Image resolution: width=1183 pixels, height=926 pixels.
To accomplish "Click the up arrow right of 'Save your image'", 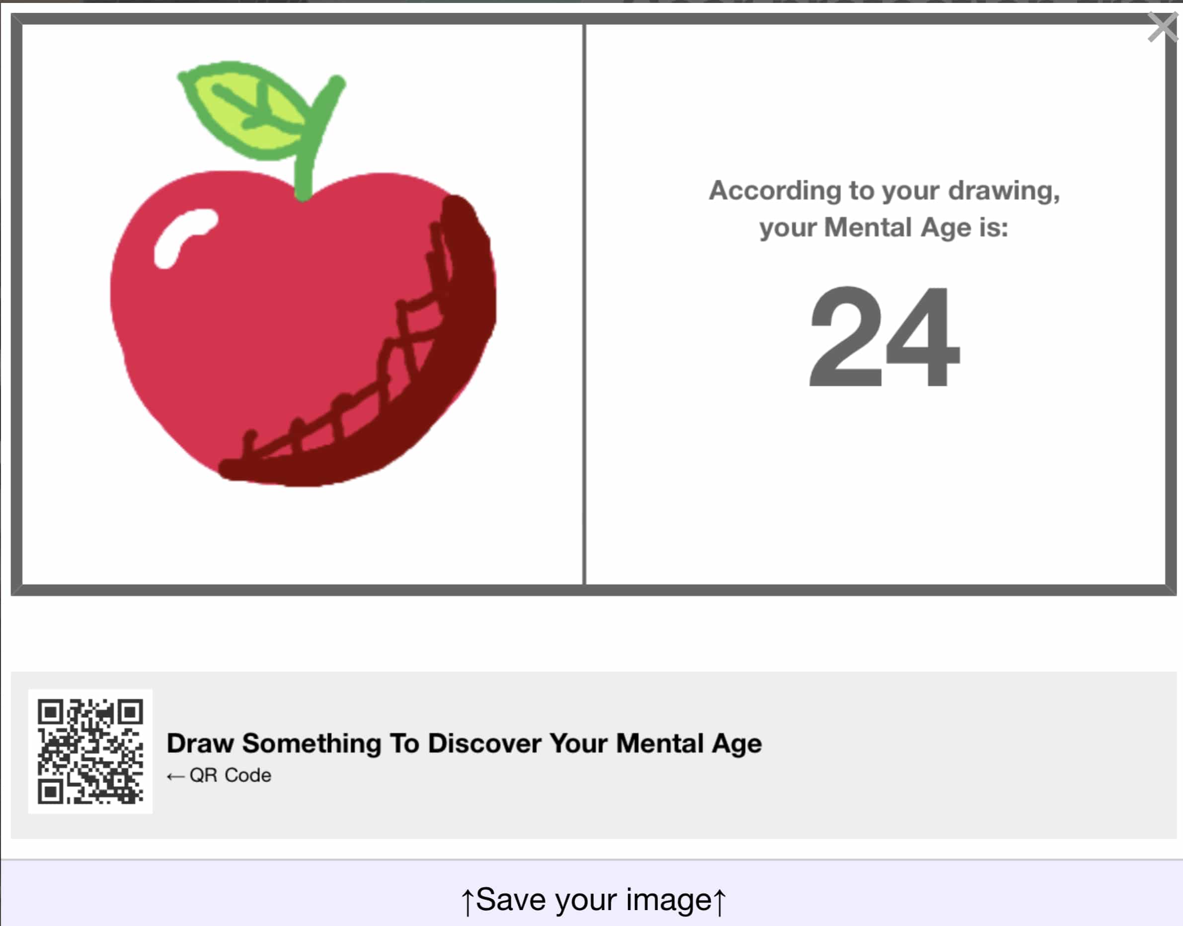I will pos(719,902).
